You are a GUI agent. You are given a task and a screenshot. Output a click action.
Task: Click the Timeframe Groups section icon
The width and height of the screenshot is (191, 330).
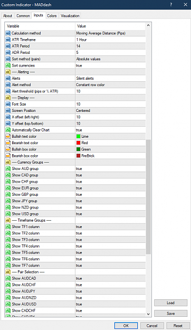click(x=8, y=220)
